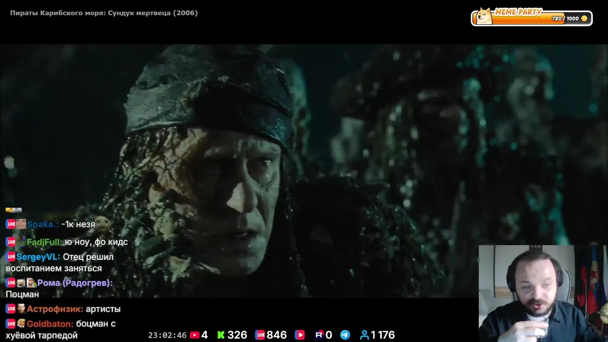Image resolution: width=608 pixels, height=342 pixels.
Task: Click the LIVE badge next to FadjFull
Action: (11, 242)
